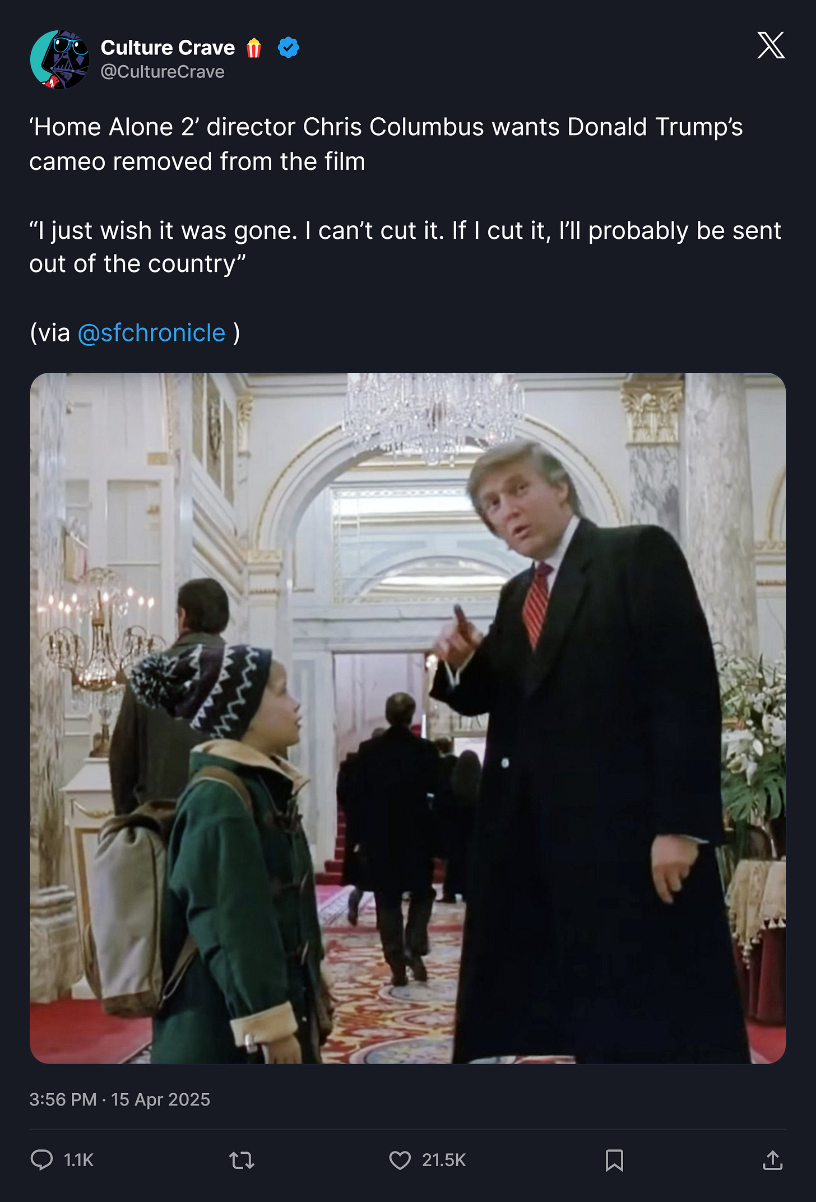Click the "(via" text before the mention
This screenshot has width=816, height=1202.
50,333
